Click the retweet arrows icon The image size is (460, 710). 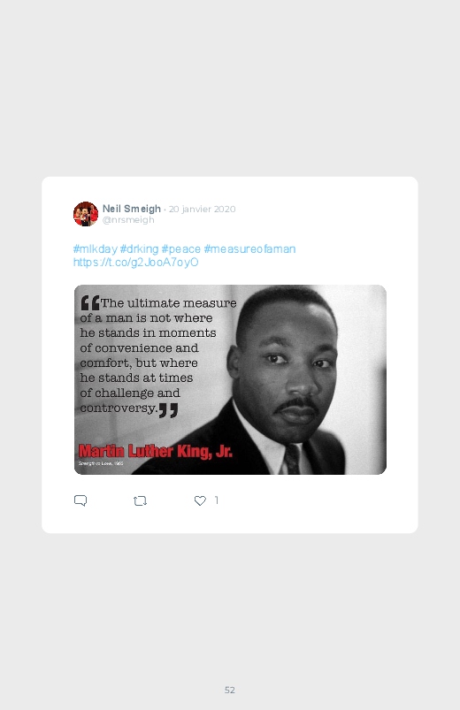click(x=140, y=500)
